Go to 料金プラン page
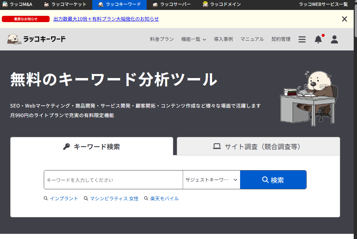The height and width of the screenshot is (239, 357). pyautogui.click(x=162, y=39)
